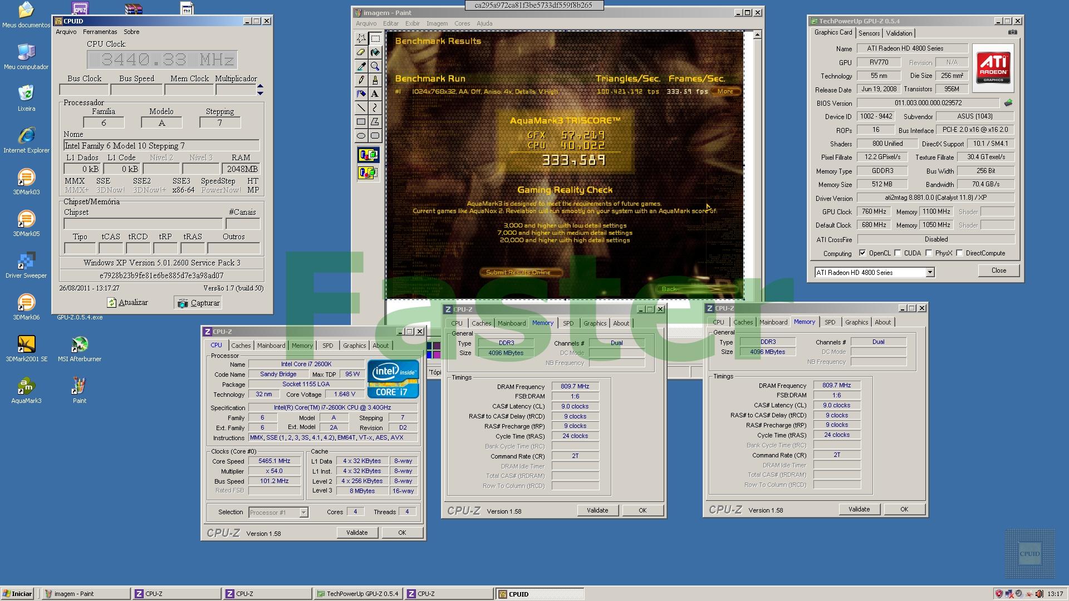The image size is (1069, 601).
Task: Choose the opaque selection option in Paint
Action: [368, 155]
